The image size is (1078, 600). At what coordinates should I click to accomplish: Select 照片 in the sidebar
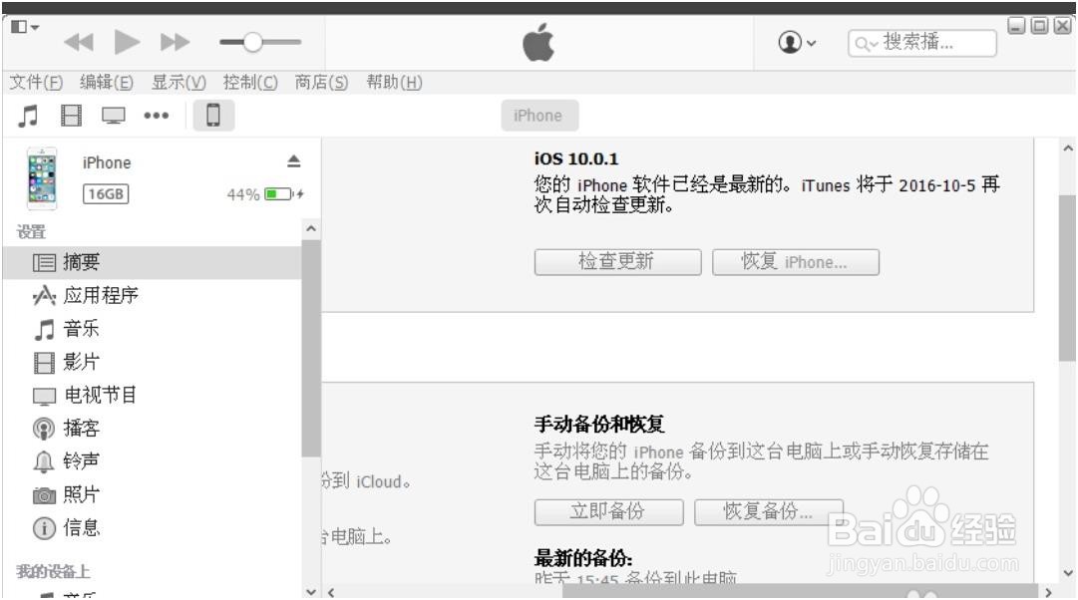pos(152,494)
